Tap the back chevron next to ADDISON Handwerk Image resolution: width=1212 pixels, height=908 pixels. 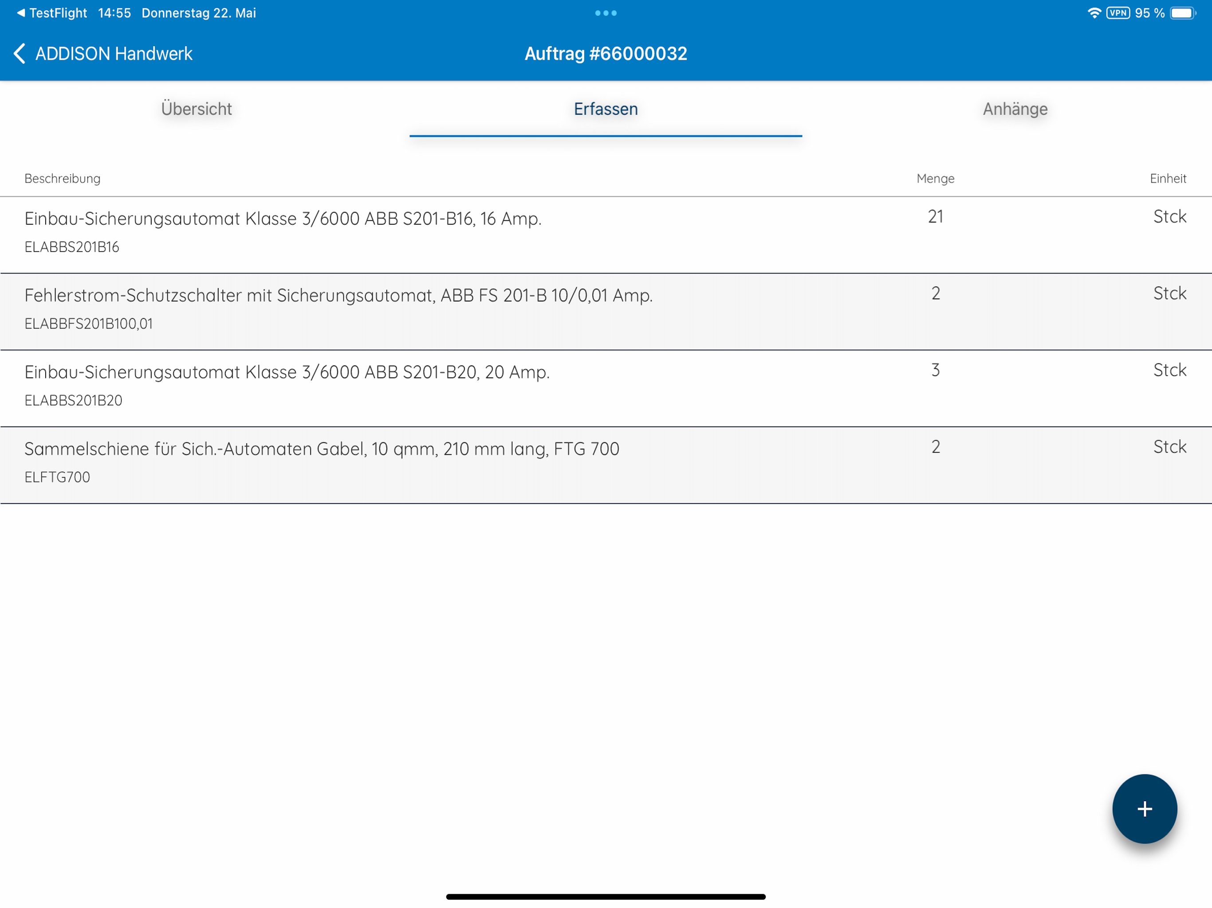pos(19,54)
